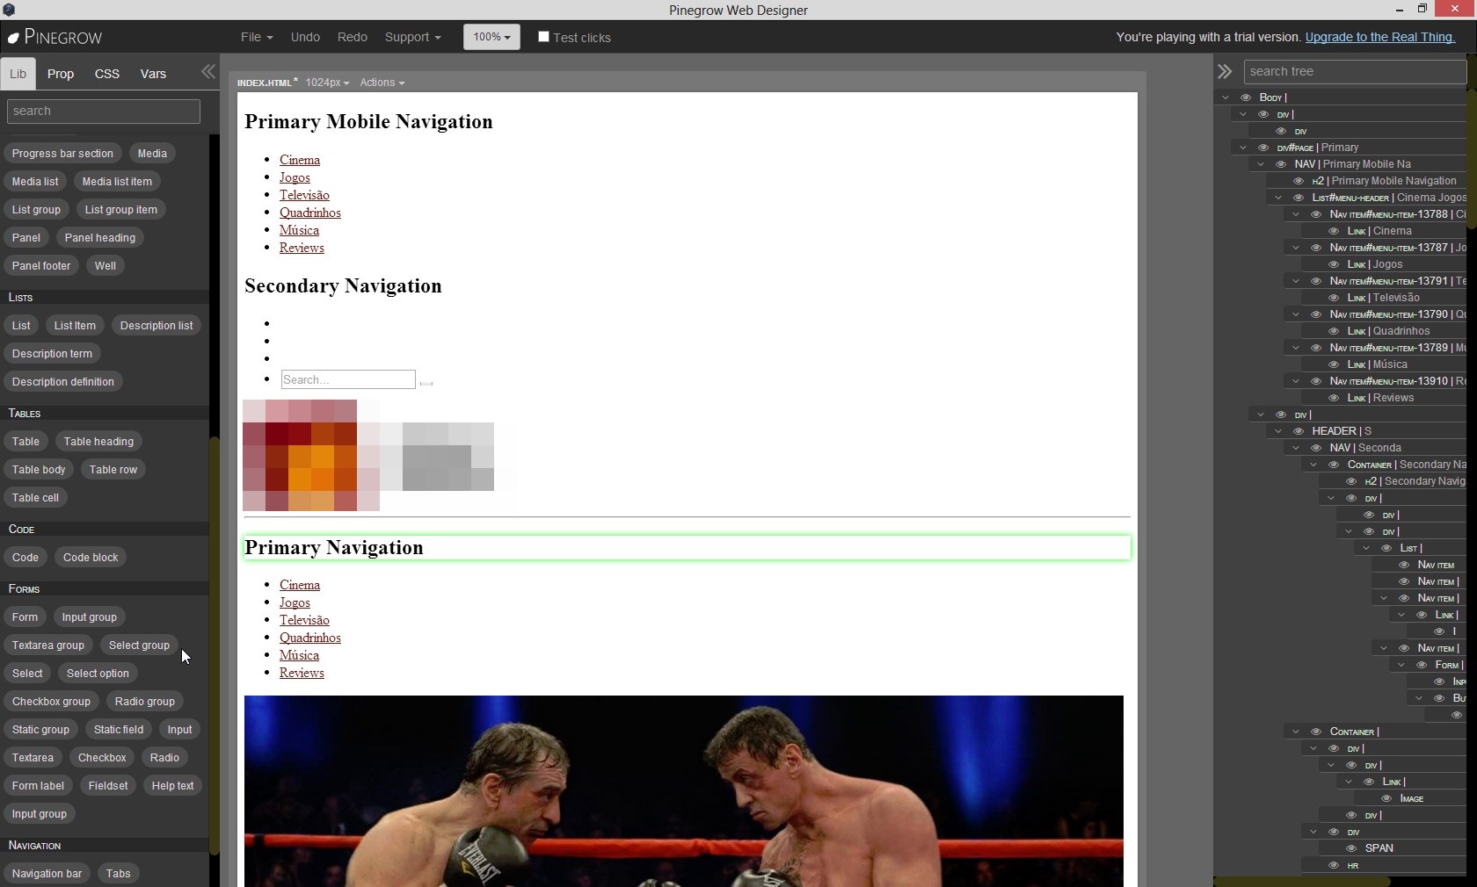The height and width of the screenshot is (887, 1477).
Task: Pick the Media list item component
Action: 117,182
